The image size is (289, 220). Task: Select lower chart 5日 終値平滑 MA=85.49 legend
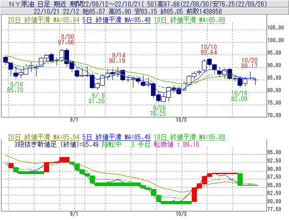tap(117, 137)
